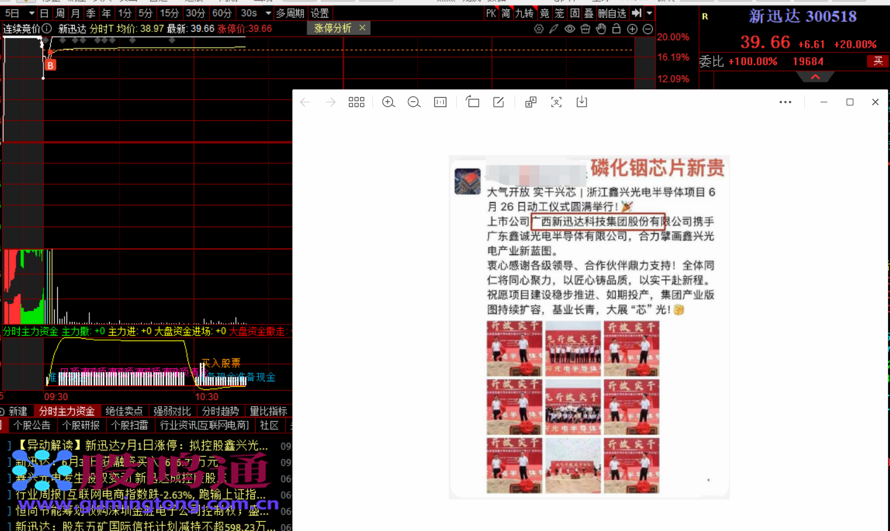The height and width of the screenshot is (531, 890).
Task: Toggle 叠 overlay option
Action: (x=588, y=13)
